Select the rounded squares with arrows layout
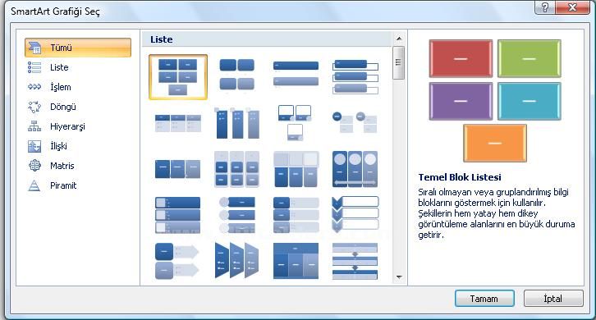 tap(177, 261)
